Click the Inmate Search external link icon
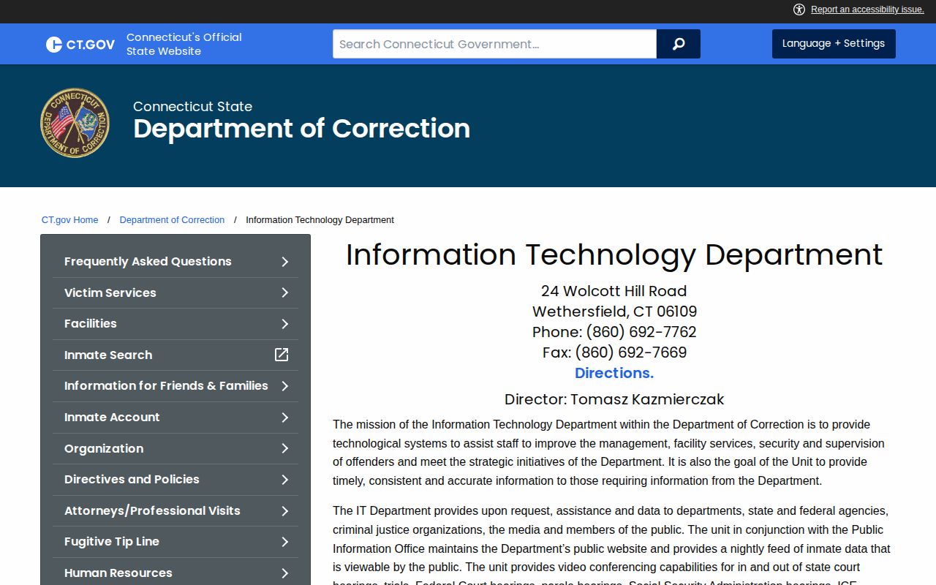 point(282,355)
